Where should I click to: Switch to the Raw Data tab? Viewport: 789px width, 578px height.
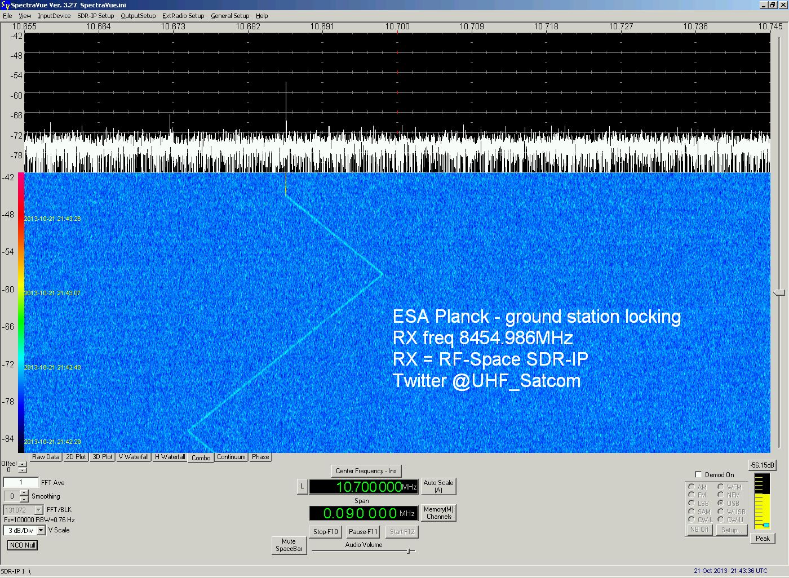pos(46,457)
